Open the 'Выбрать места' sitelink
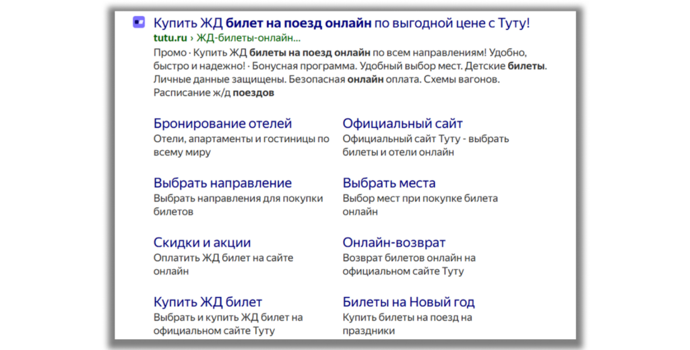Viewport: 690px width, 350px height. [389, 183]
